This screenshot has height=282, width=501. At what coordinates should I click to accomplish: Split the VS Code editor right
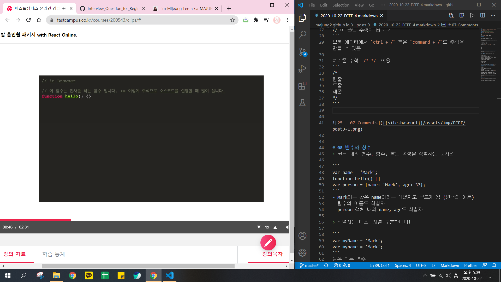[x=482, y=16]
